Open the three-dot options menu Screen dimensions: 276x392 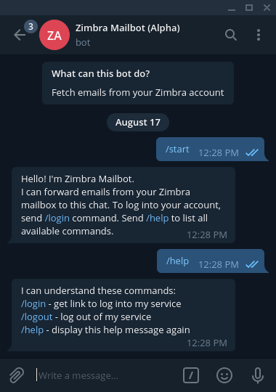pyautogui.click(x=259, y=35)
